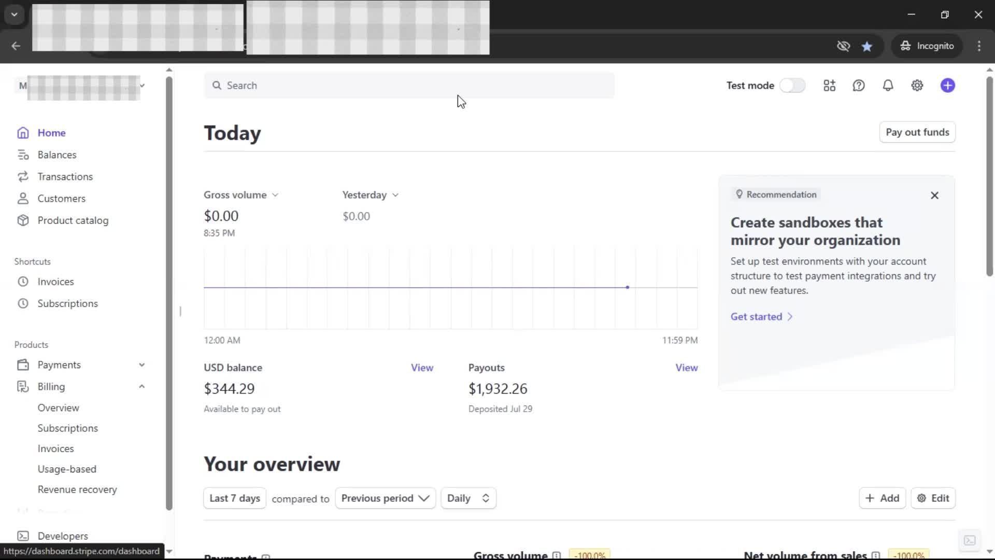Click the shell terminal icon at bottom right
Viewport: 995px width, 560px height.
970,540
